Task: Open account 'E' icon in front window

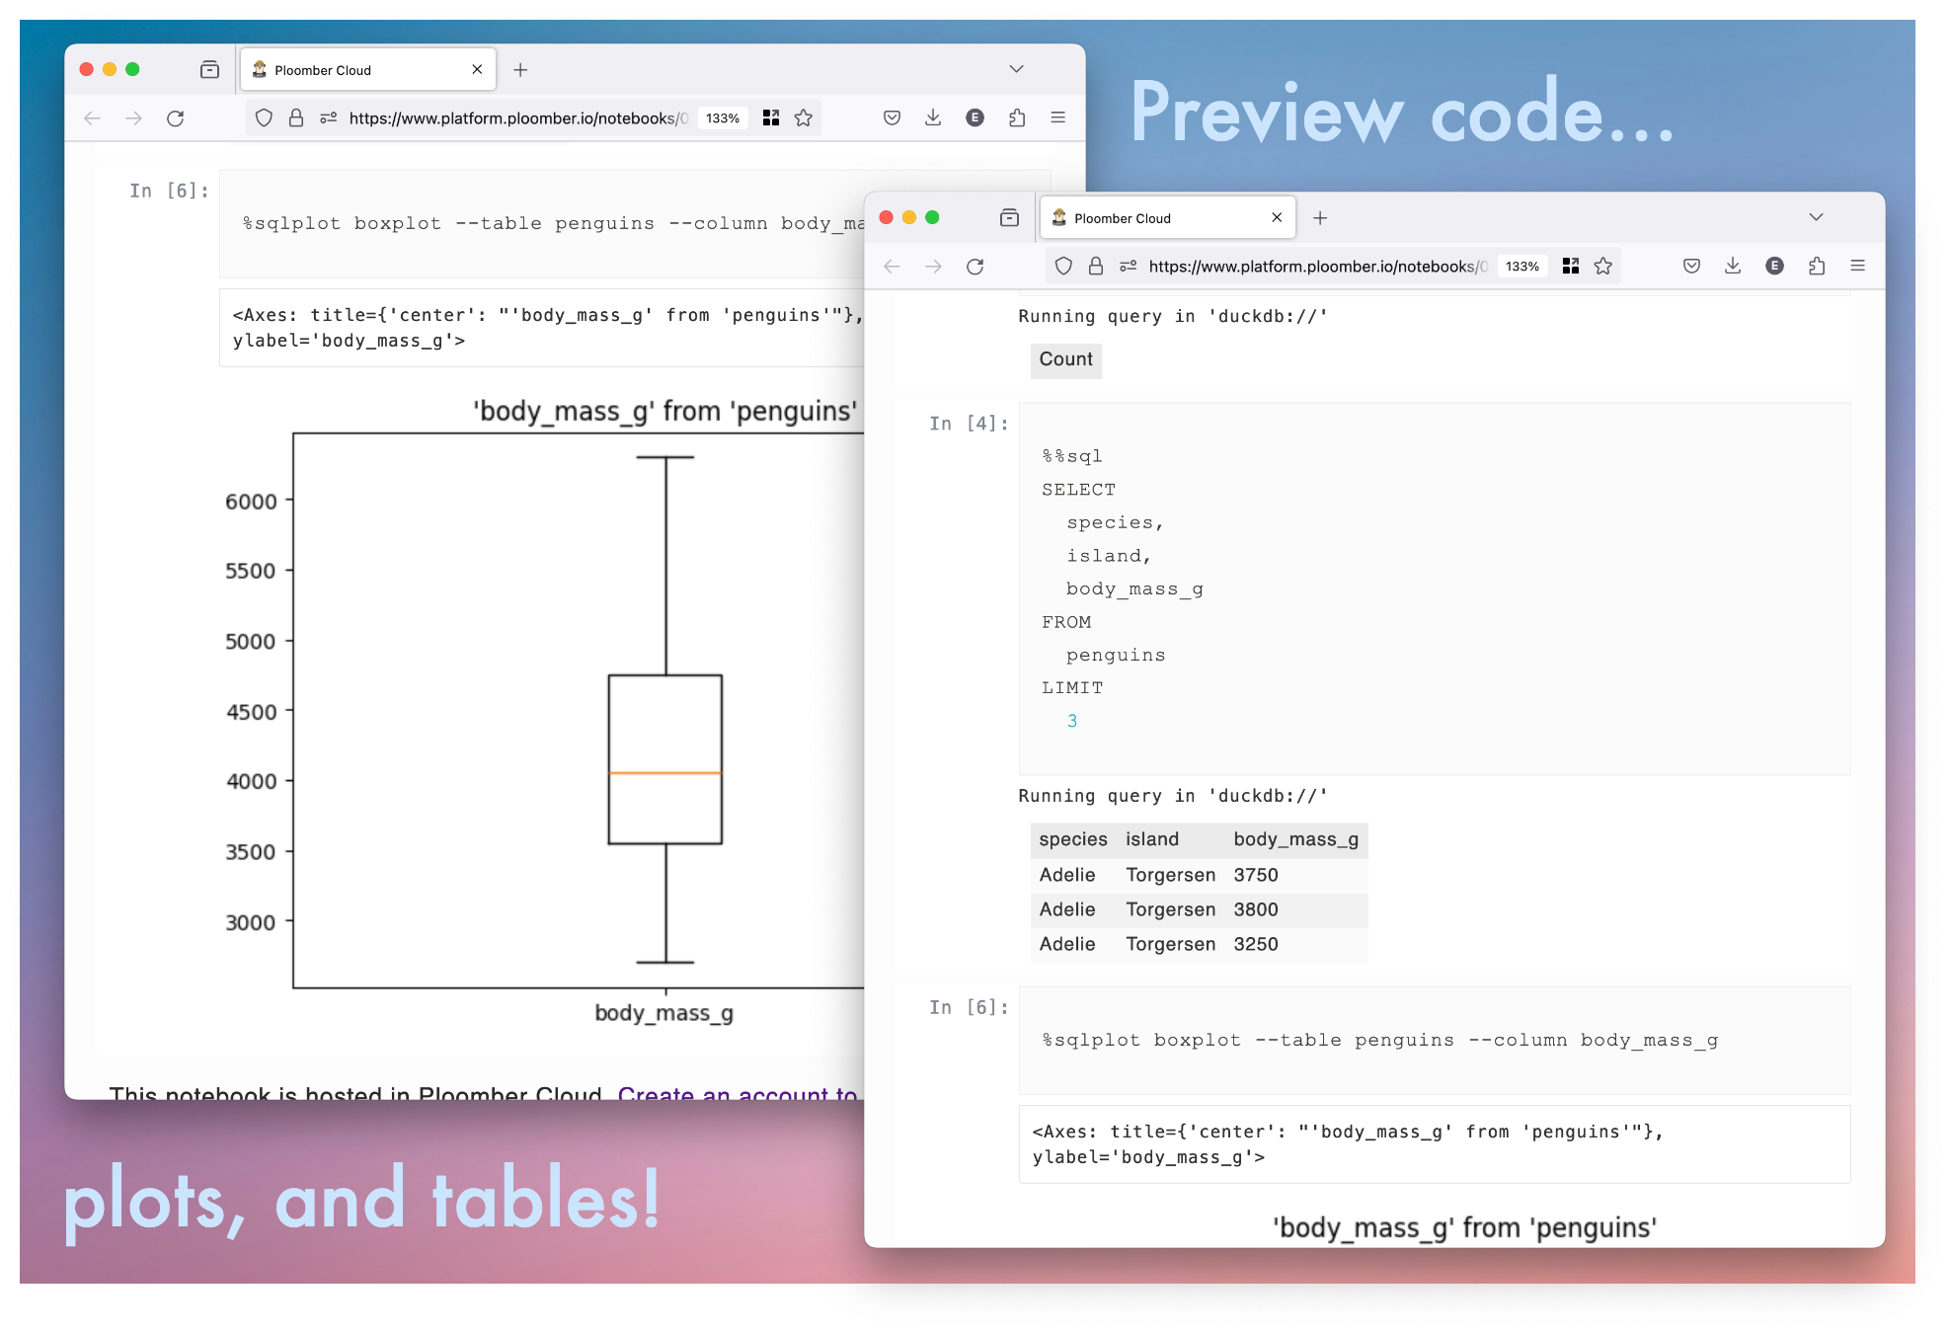Action: pos(1774,266)
